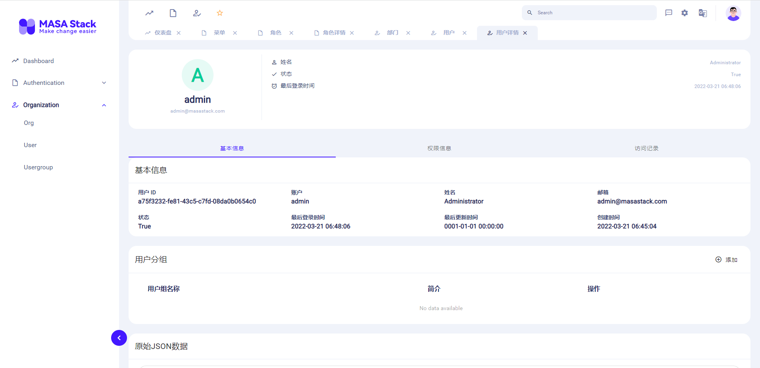Open the Org submenu item
Image resolution: width=760 pixels, height=368 pixels.
pyautogui.click(x=29, y=123)
